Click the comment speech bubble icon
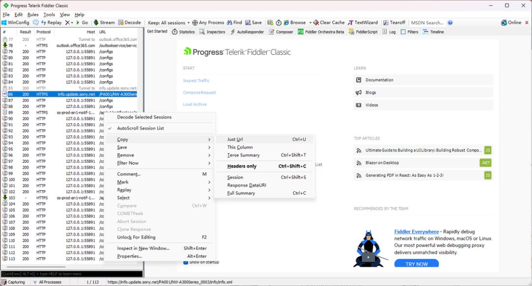 pyautogui.click(x=35, y=22)
